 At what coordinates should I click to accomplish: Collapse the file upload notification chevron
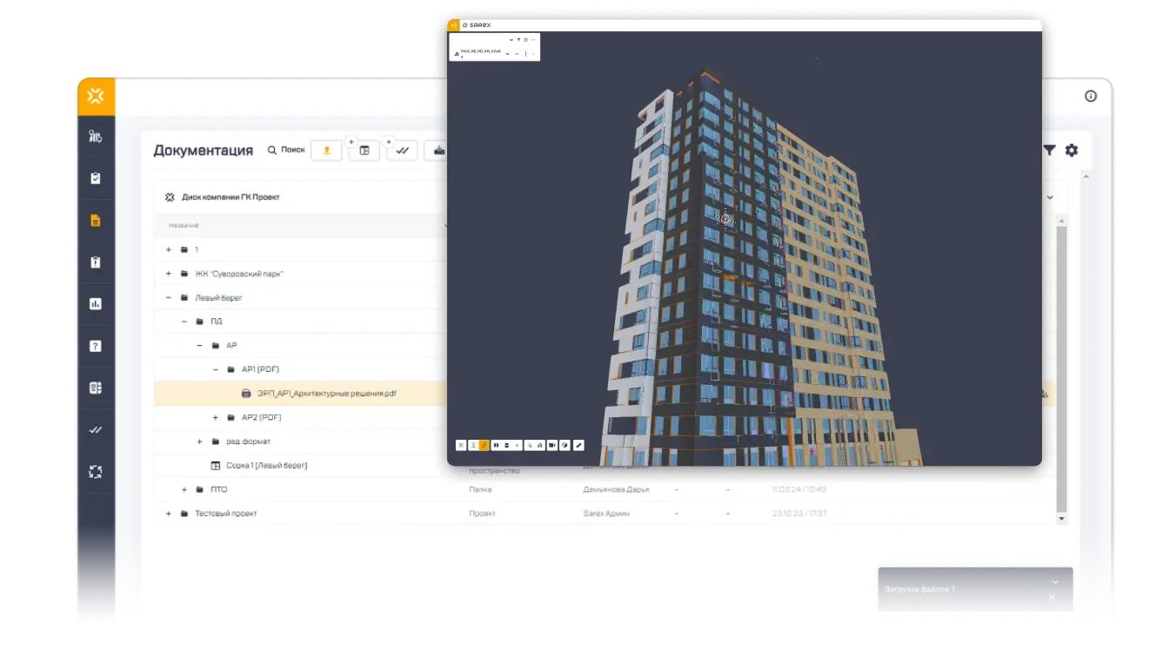point(1054,581)
